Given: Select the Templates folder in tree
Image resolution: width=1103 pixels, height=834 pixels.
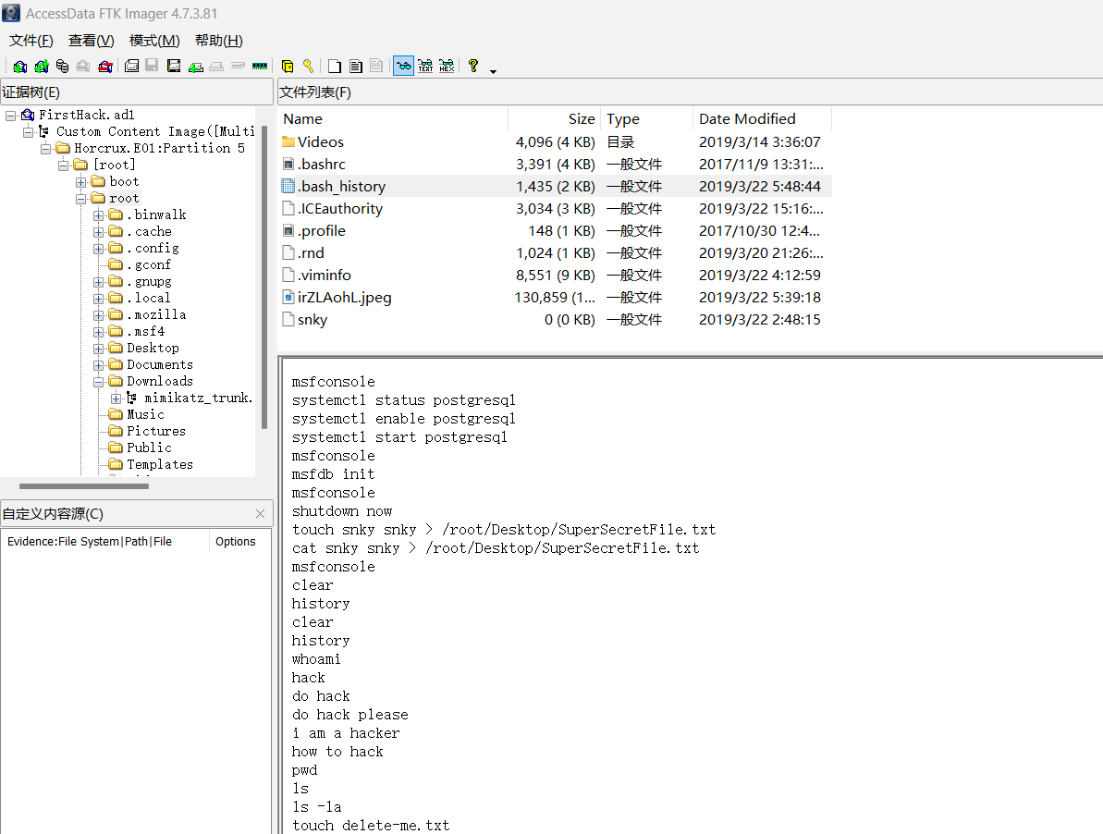Looking at the screenshot, I should pos(160,464).
